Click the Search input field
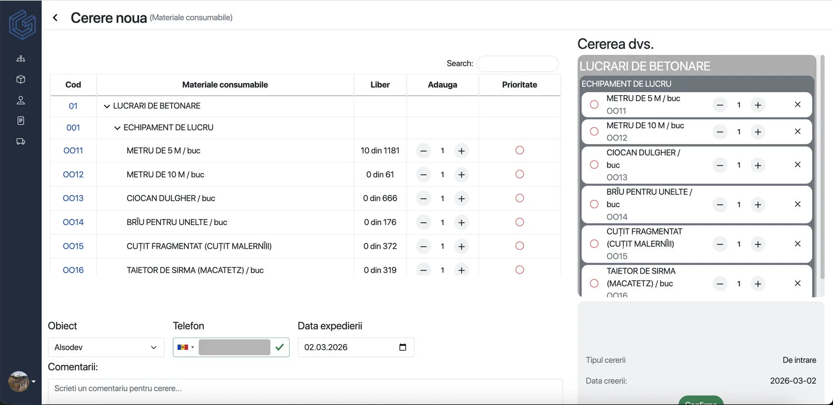Screen dimensions: 833x405 click(518, 64)
